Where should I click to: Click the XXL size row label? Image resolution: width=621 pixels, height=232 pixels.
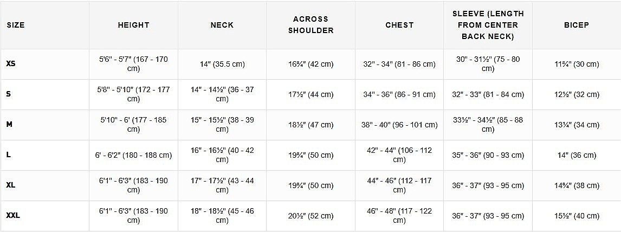tap(13, 215)
